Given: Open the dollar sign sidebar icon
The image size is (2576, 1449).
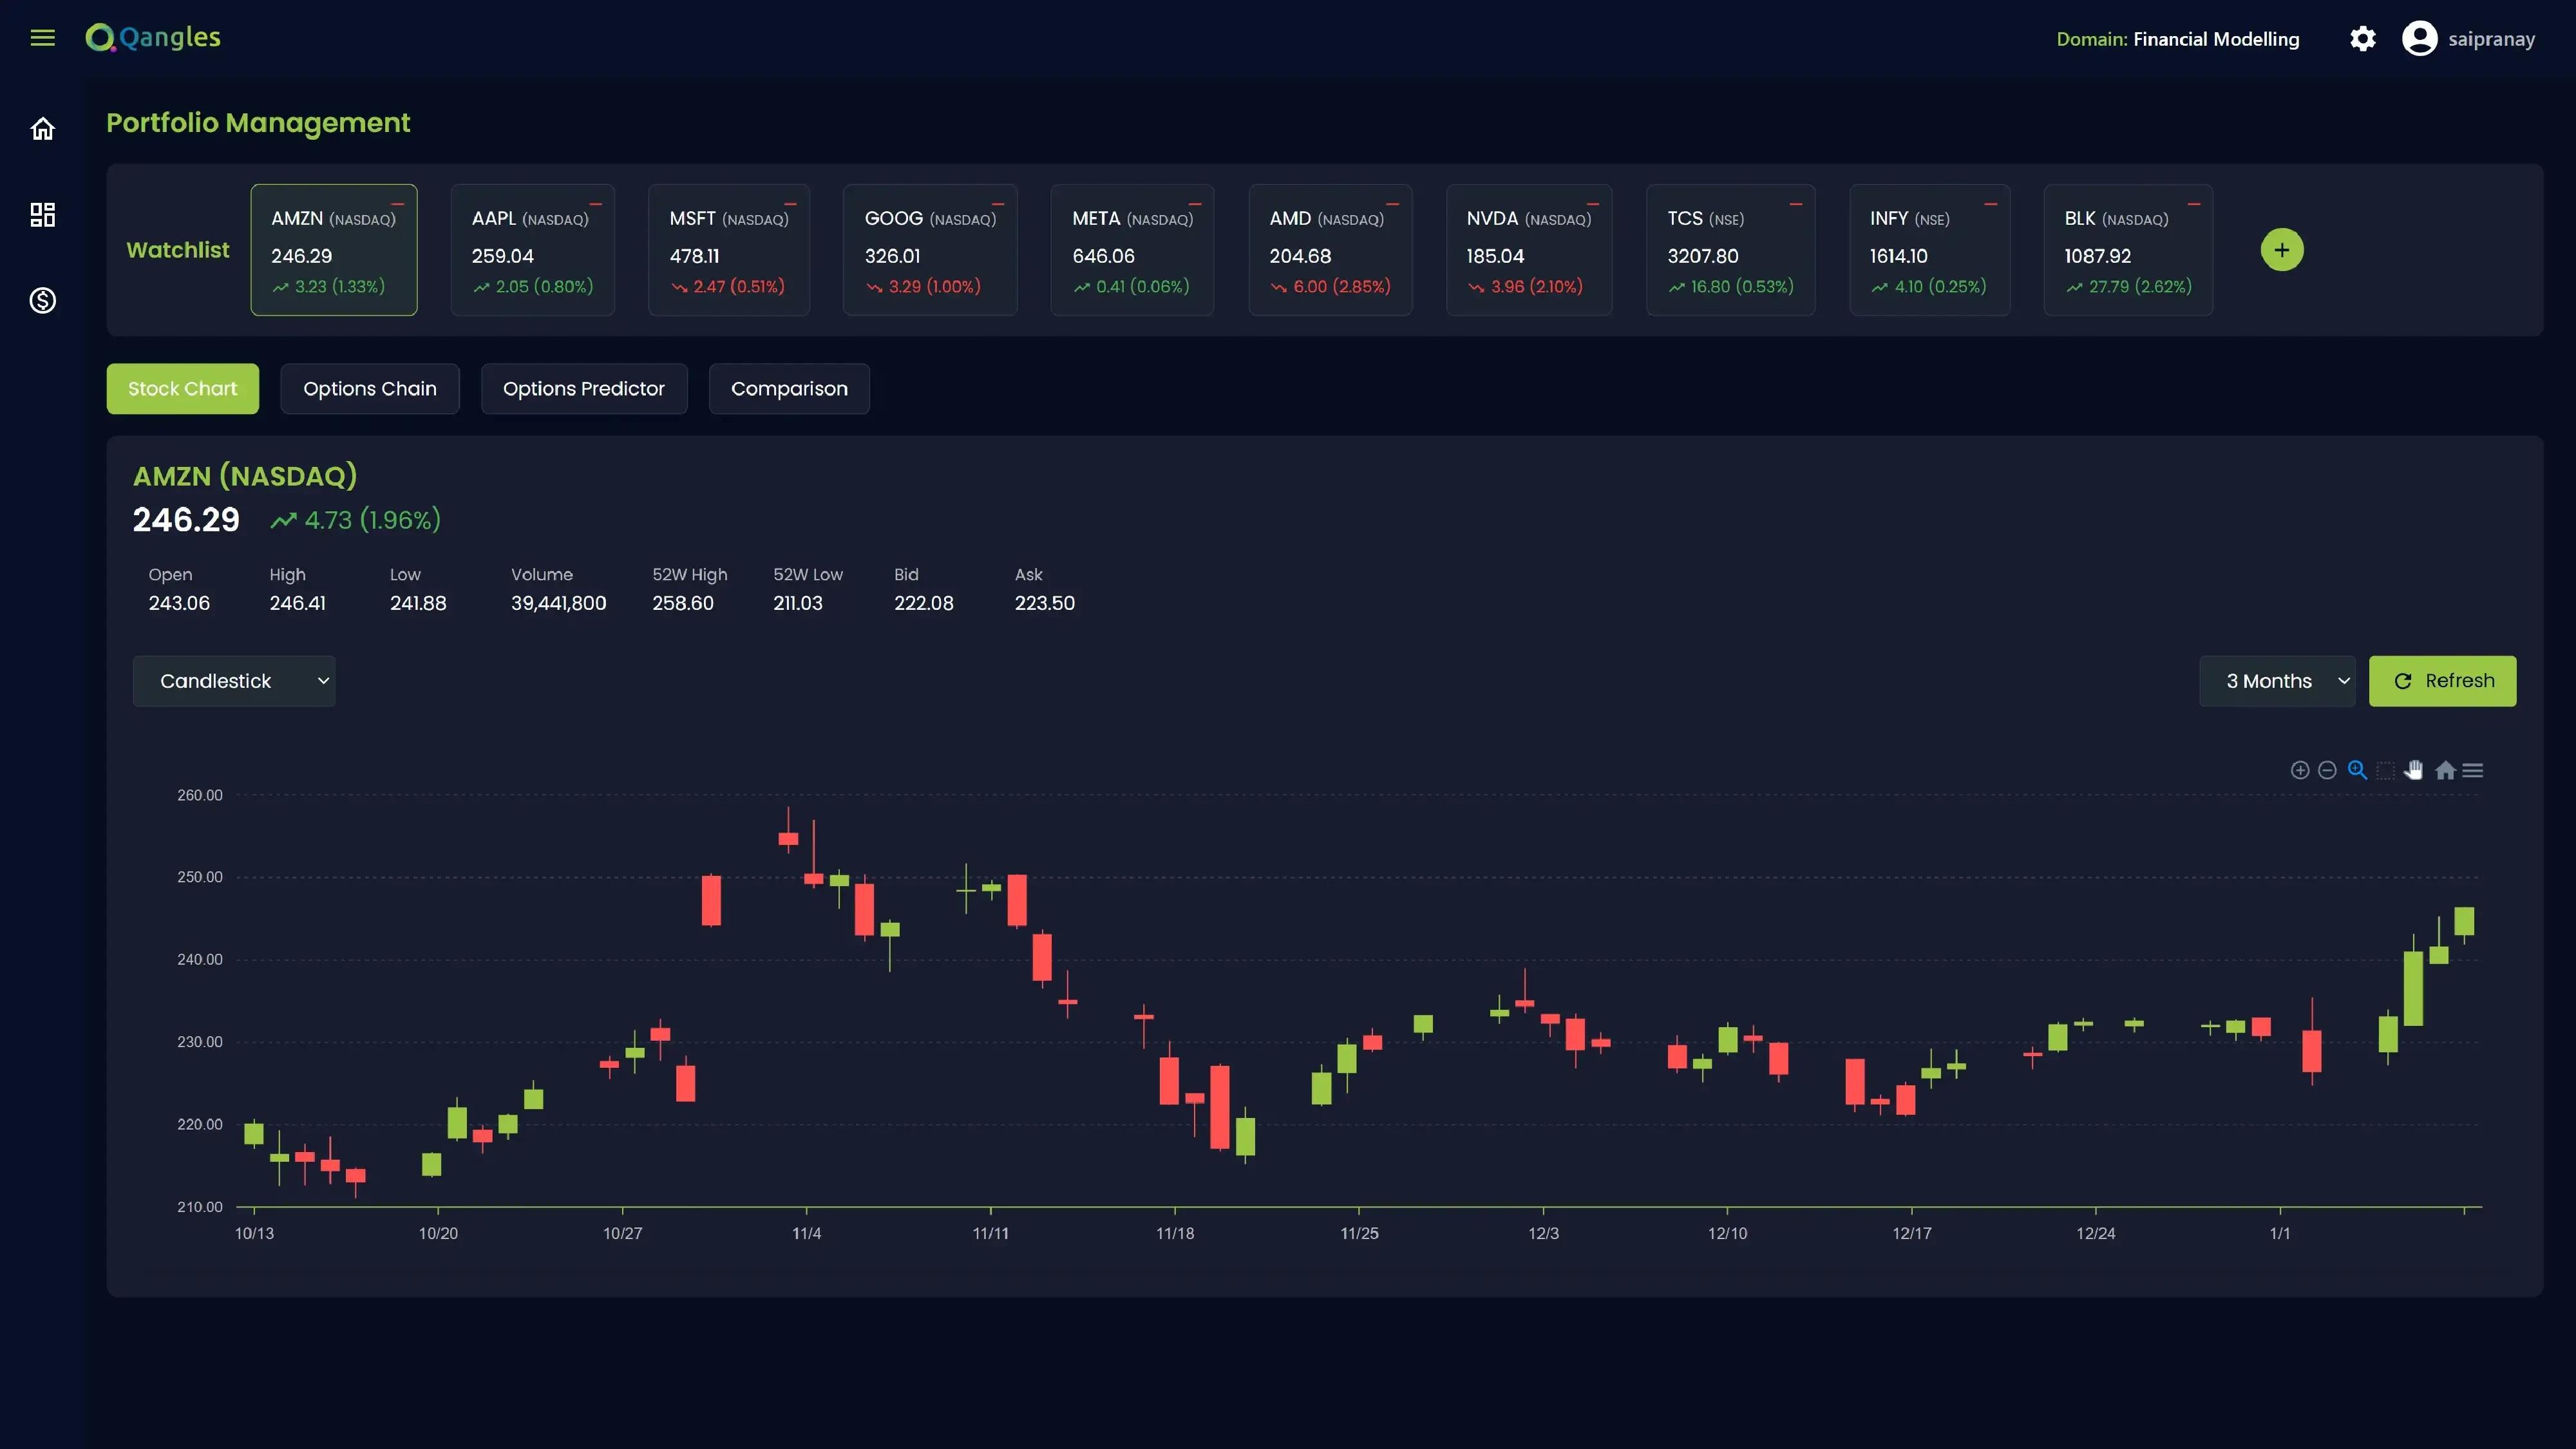Looking at the screenshot, I should click(42, 300).
